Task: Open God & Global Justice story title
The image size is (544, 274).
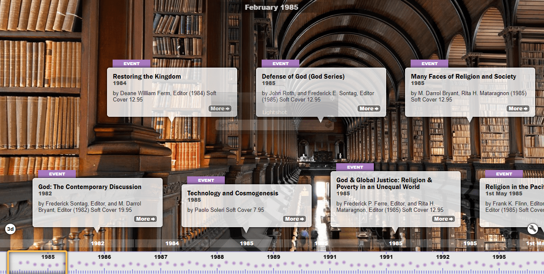Action: pyautogui.click(x=384, y=184)
